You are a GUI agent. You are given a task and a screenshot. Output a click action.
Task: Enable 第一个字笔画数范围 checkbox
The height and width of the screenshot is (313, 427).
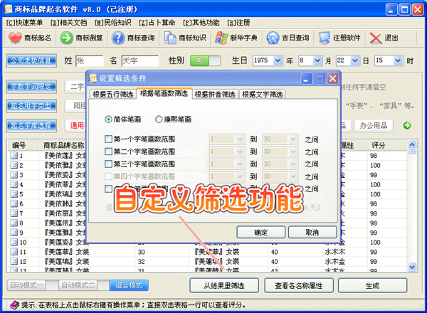click(108, 139)
